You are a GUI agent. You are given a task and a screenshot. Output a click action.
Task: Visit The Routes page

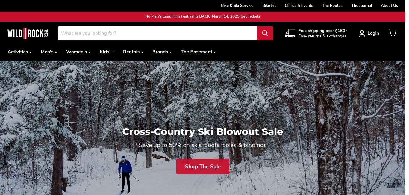click(x=332, y=6)
